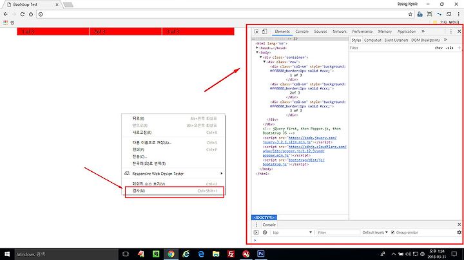Image resolution: width=464 pixels, height=260 pixels.
Task: Choose 한국어(으)로 번역 in the context menu
Action: tap(174, 163)
